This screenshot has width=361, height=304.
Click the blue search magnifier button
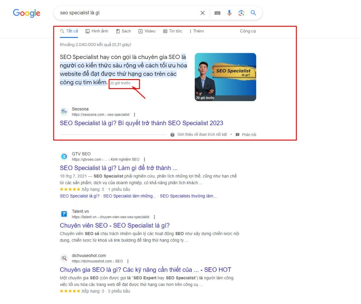point(253,13)
